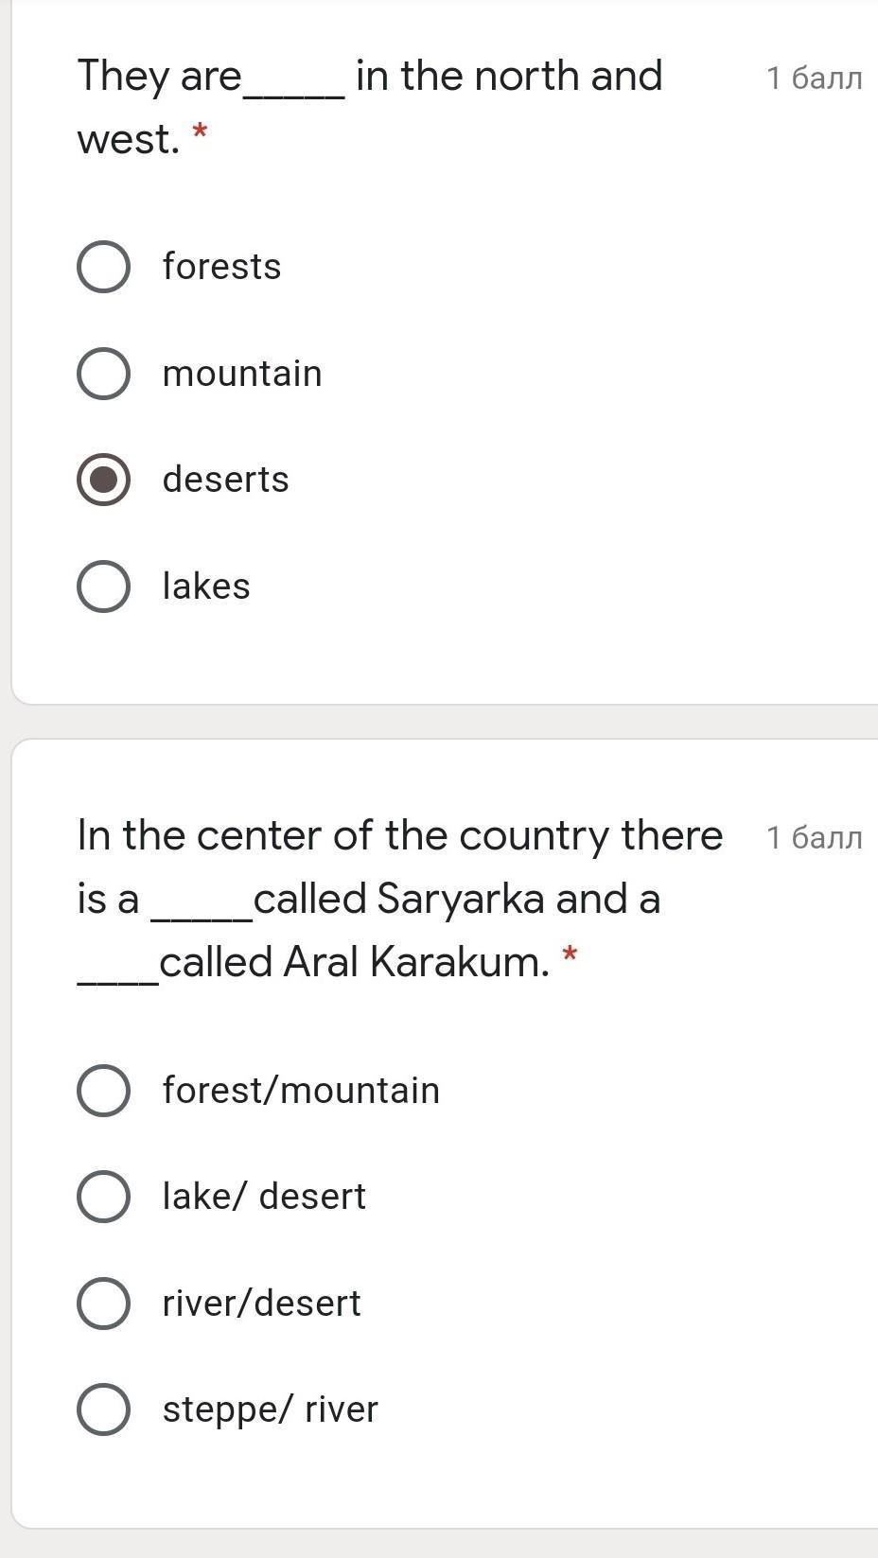Screen dimensions: 878x1558
Task: Select the 'forests' radio button
Action: pos(103,267)
